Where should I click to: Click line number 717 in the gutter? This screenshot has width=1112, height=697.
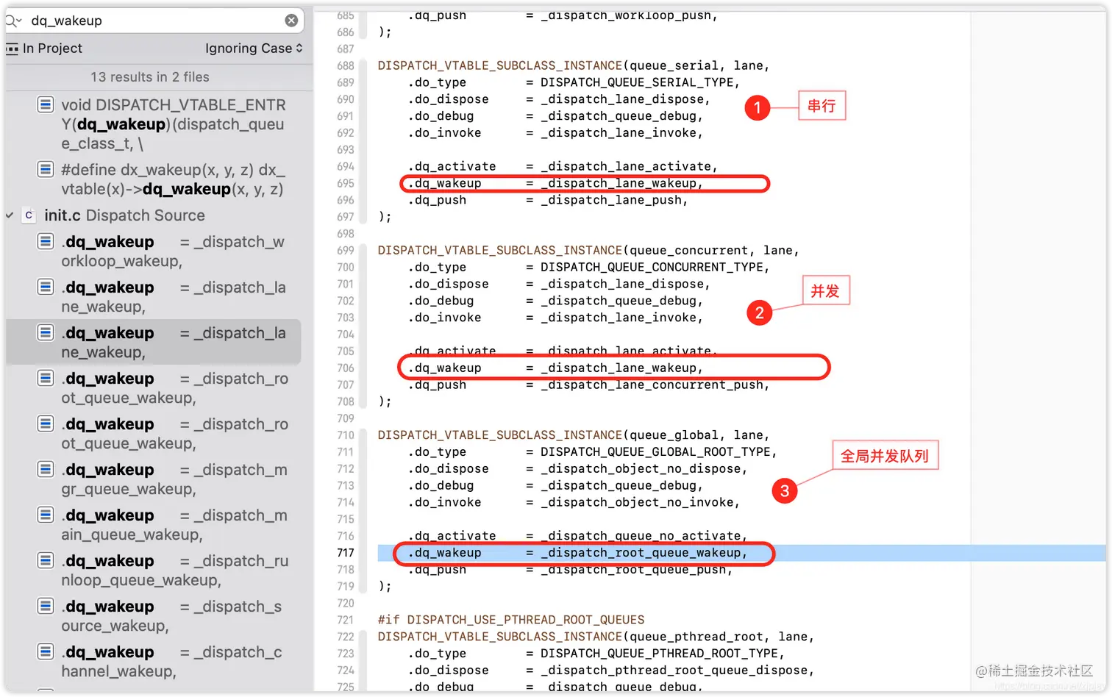[346, 553]
